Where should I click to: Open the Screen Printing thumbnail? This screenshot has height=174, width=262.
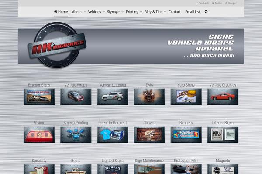(x=76, y=135)
